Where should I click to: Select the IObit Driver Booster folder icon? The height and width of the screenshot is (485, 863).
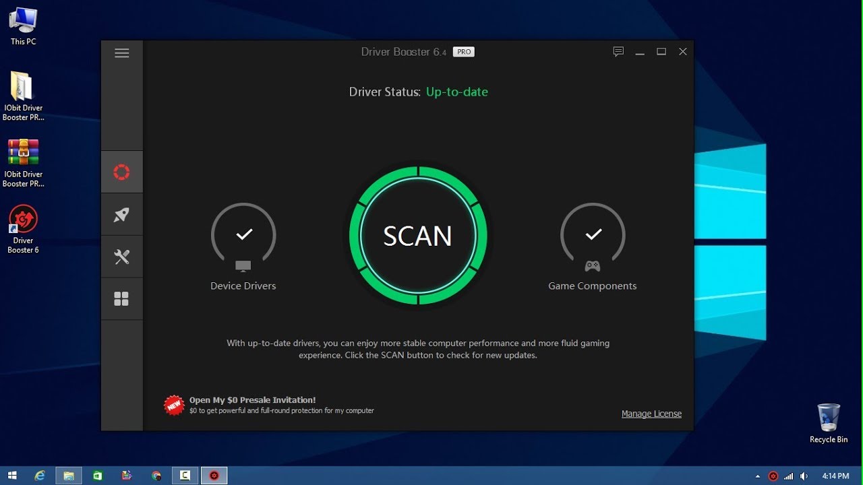click(23, 96)
